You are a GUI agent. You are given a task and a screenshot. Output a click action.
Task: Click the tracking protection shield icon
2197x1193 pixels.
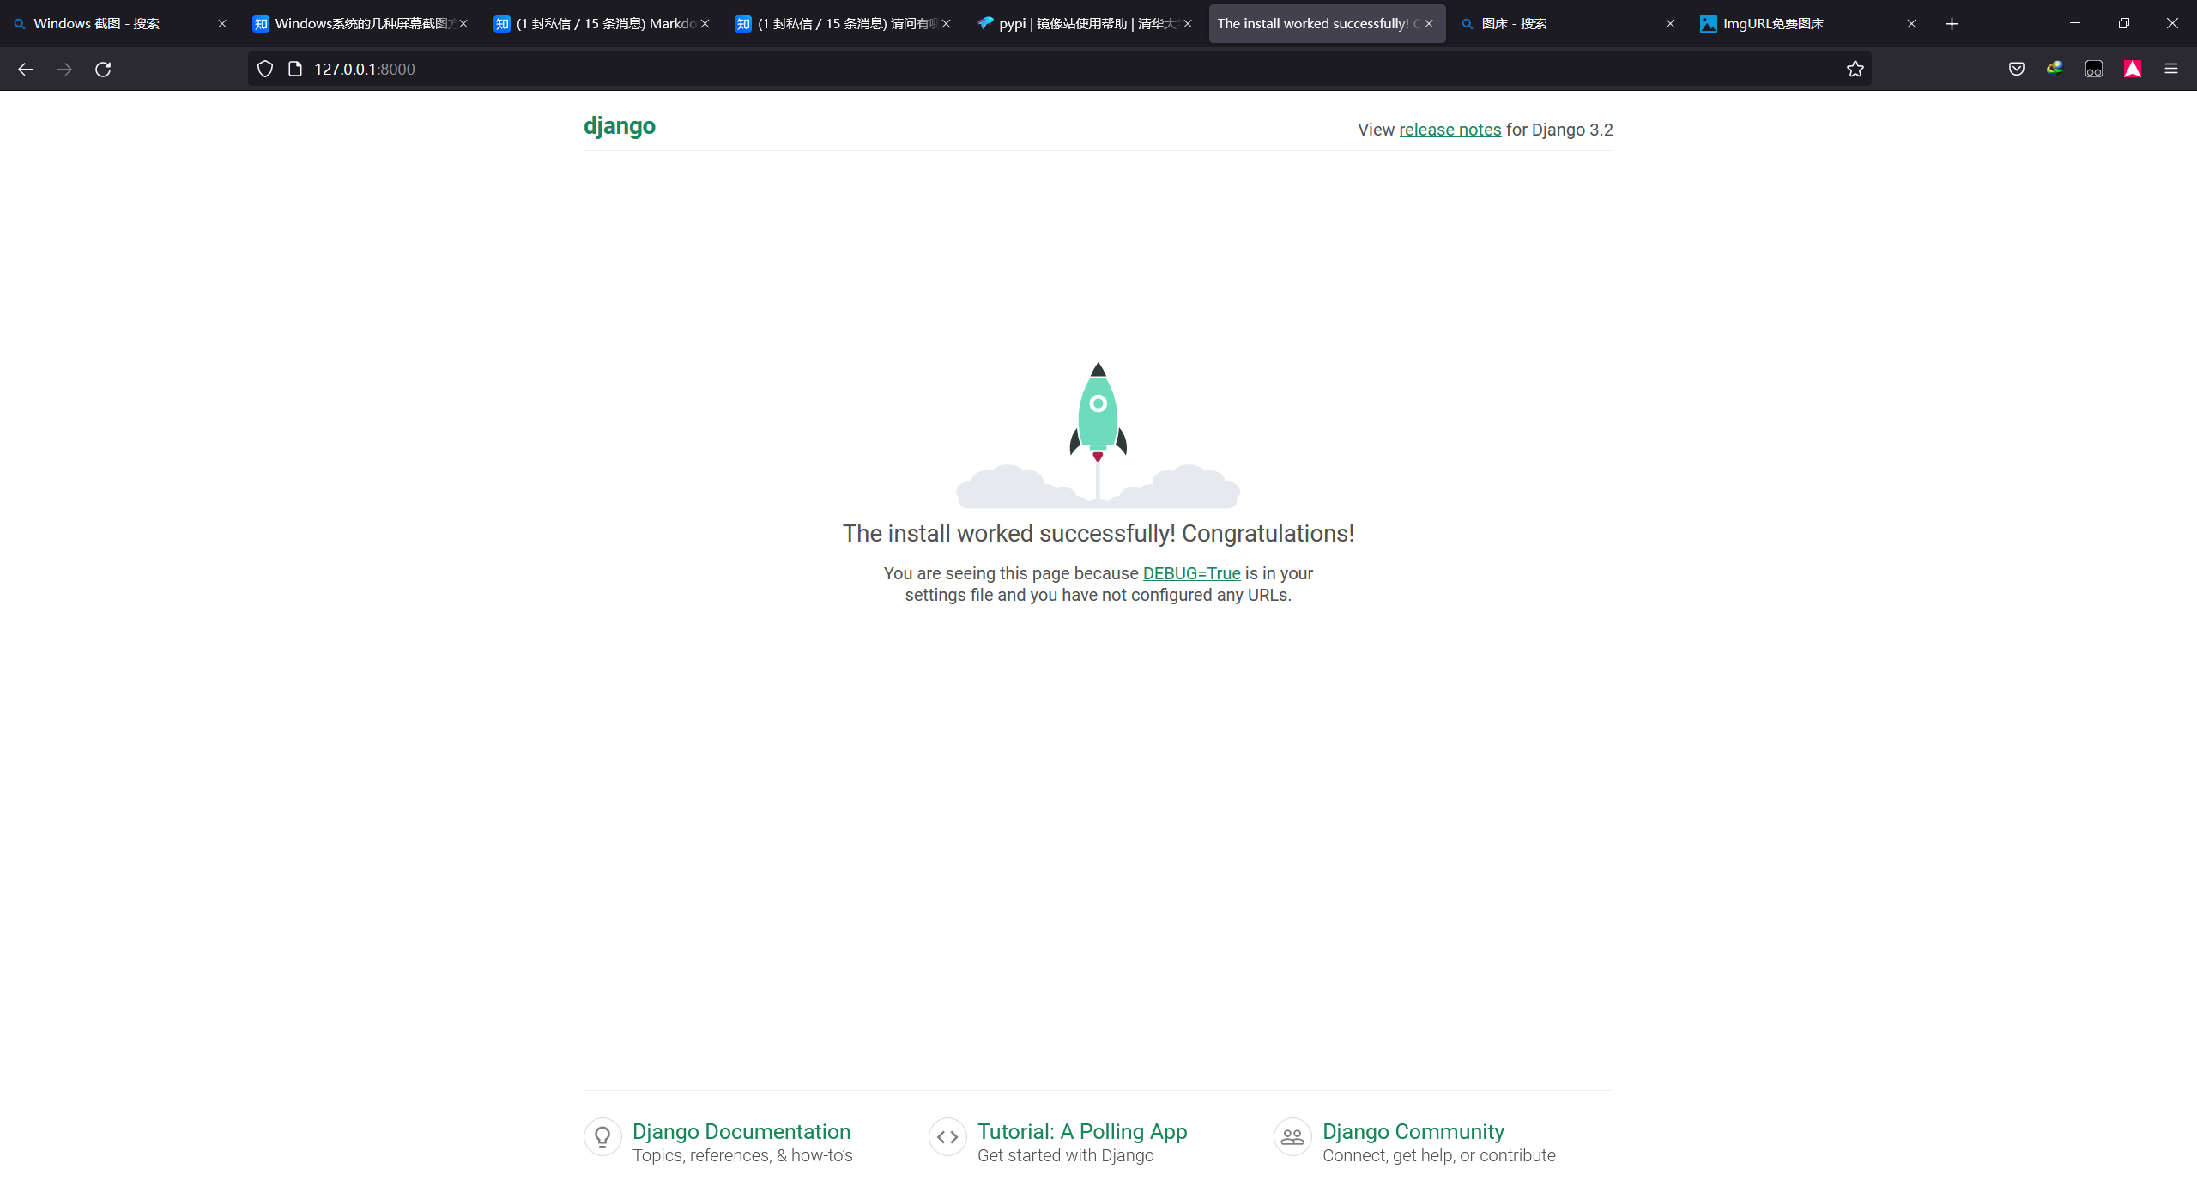point(265,69)
